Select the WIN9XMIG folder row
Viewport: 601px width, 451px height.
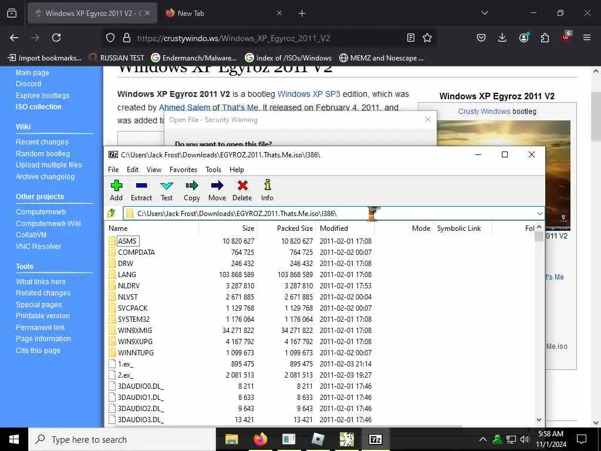click(x=240, y=330)
